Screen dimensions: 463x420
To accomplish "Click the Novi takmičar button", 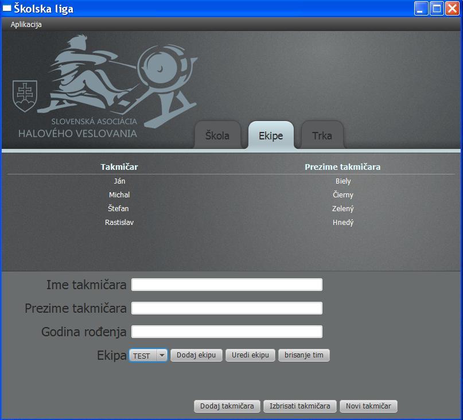I will pyautogui.click(x=368, y=406).
